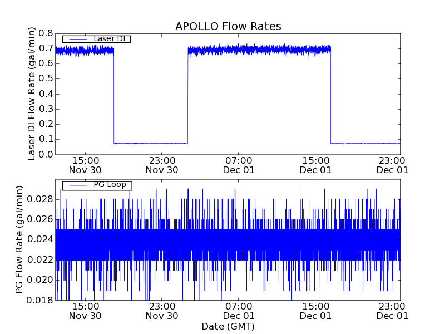The width and height of the screenshot is (445, 334).
Task: Click the 0.028 tick on lower y-axis
Action: (x=41, y=199)
